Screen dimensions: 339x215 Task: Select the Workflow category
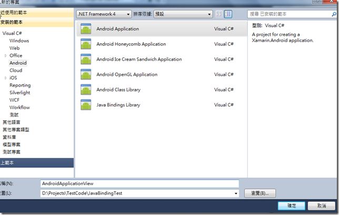pyautogui.click(x=19, y=107)
